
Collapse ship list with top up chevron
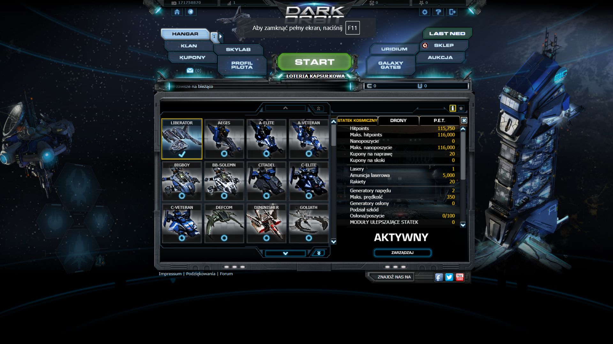[285, 108]
